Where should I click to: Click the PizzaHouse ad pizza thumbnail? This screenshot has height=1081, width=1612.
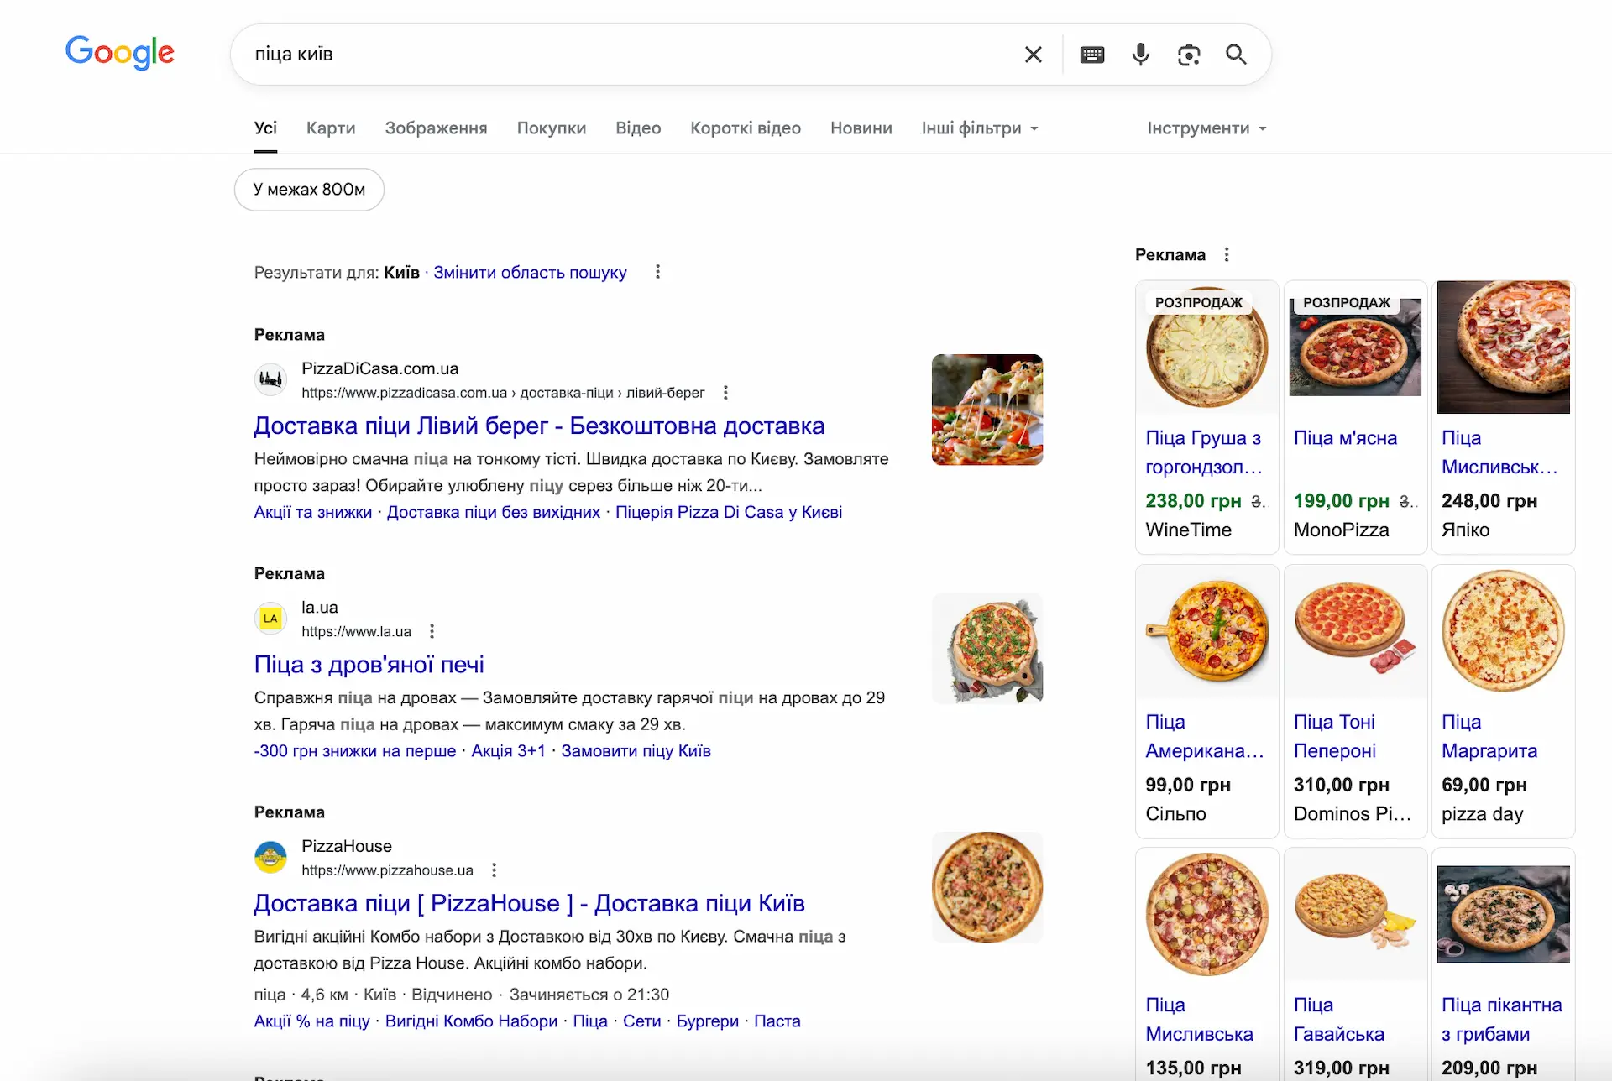click(987, 887)
